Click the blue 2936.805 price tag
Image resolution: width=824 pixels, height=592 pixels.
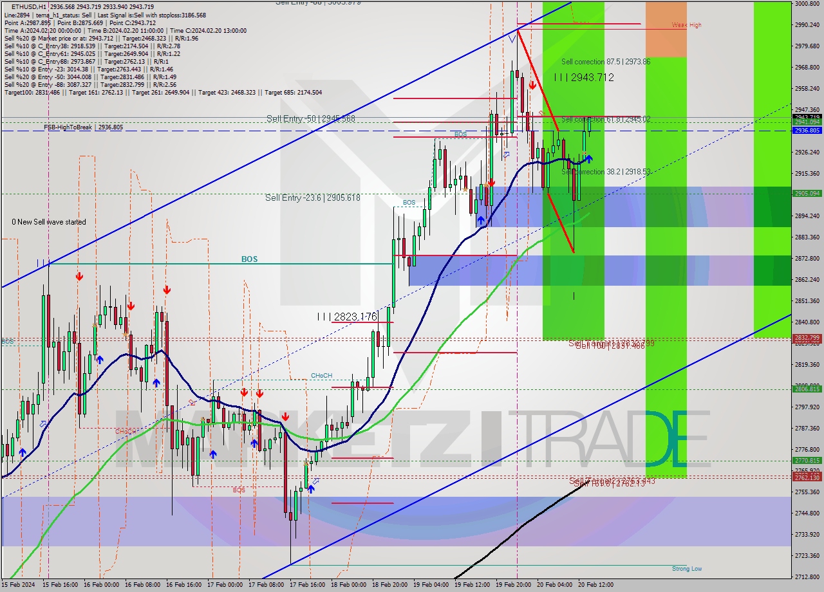(x=807, y=130)
